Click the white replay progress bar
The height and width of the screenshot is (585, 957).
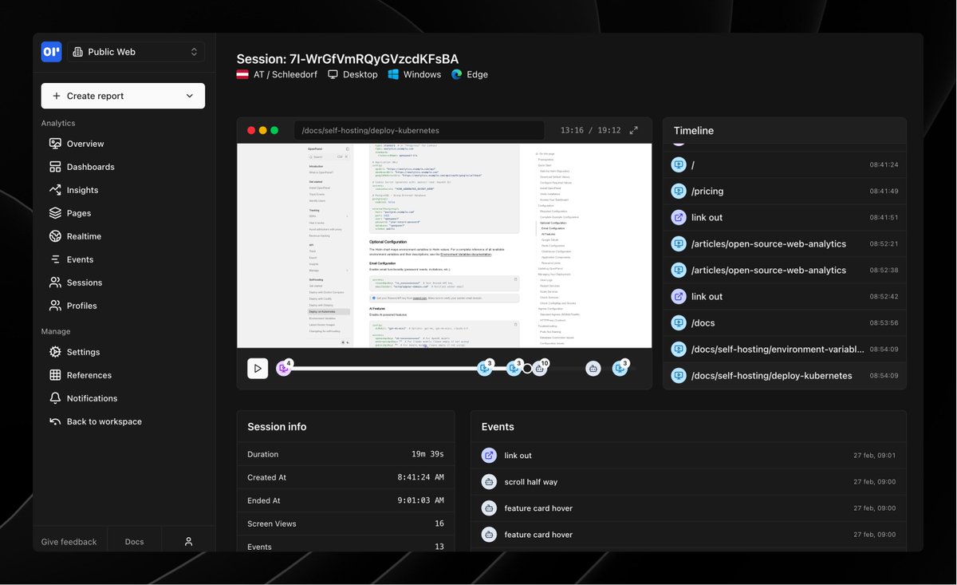point(405,368)
